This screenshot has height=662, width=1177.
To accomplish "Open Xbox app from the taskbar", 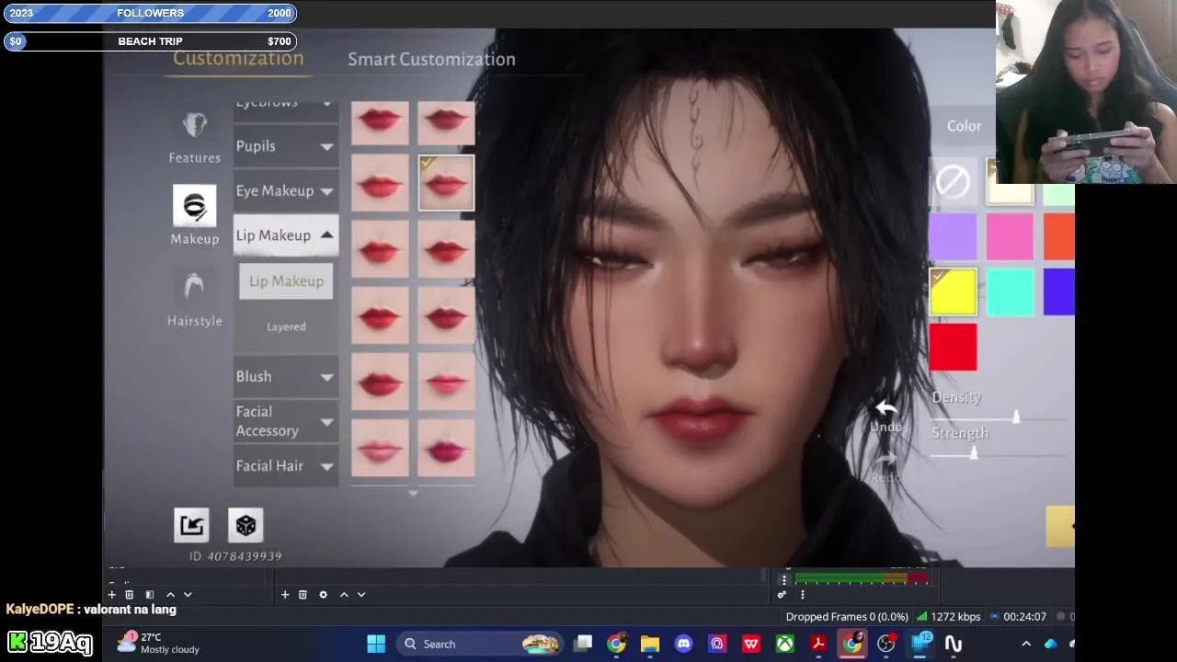I will coord(784,644).
